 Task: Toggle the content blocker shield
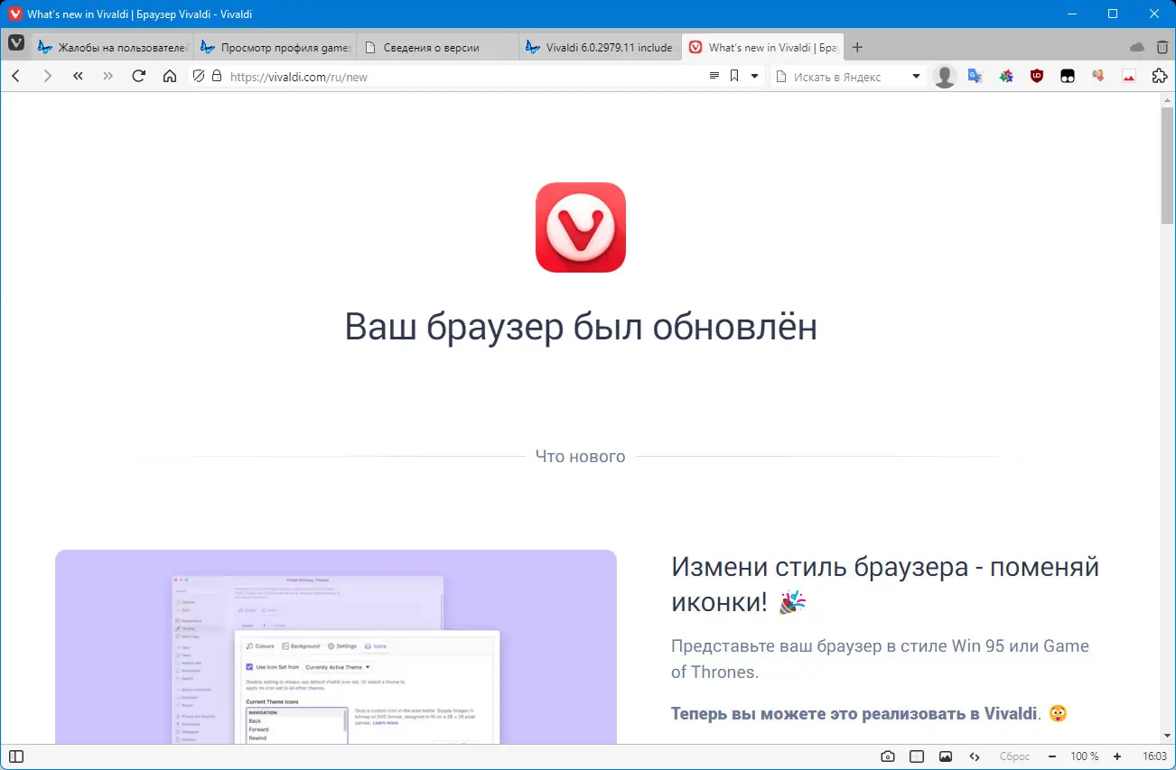tap(199, 77)
